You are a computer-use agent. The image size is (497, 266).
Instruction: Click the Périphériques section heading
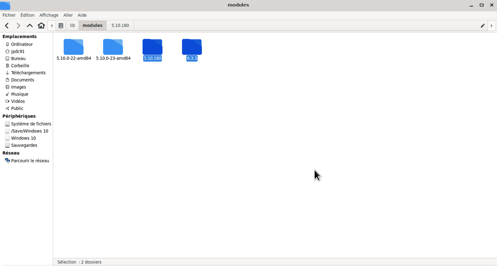[x=19, y=116]
